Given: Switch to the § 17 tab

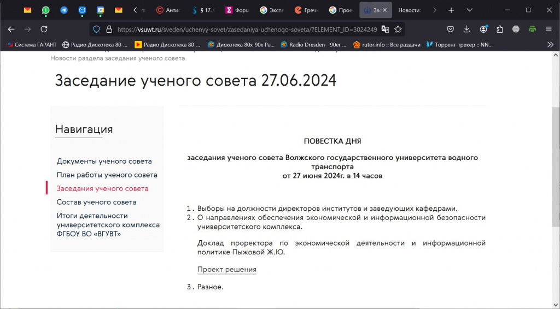Looking at the screenshot, I should [x=204, y=10].
